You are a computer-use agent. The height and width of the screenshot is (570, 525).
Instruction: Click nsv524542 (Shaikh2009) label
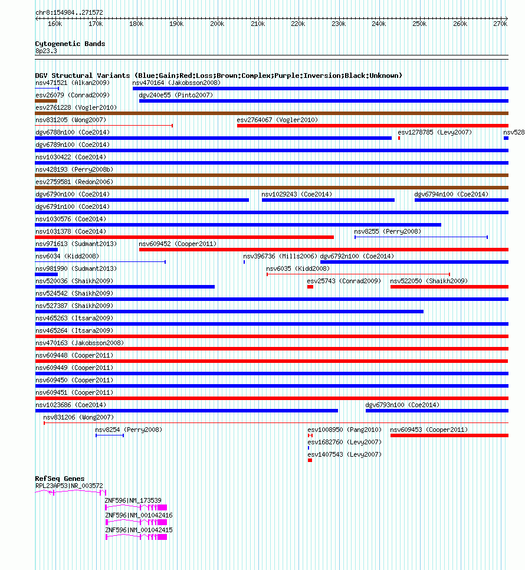point(74,293)
